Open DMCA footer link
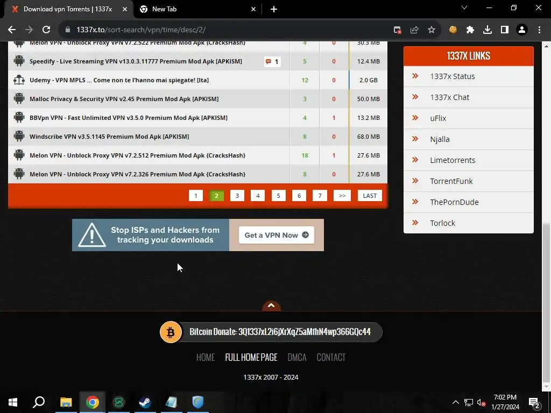 point(297,357)
